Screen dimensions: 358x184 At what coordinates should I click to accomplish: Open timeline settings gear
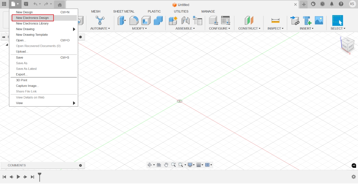click(x=354, y=177)
